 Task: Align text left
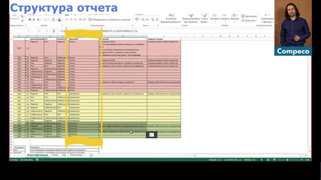pos(67,19)
